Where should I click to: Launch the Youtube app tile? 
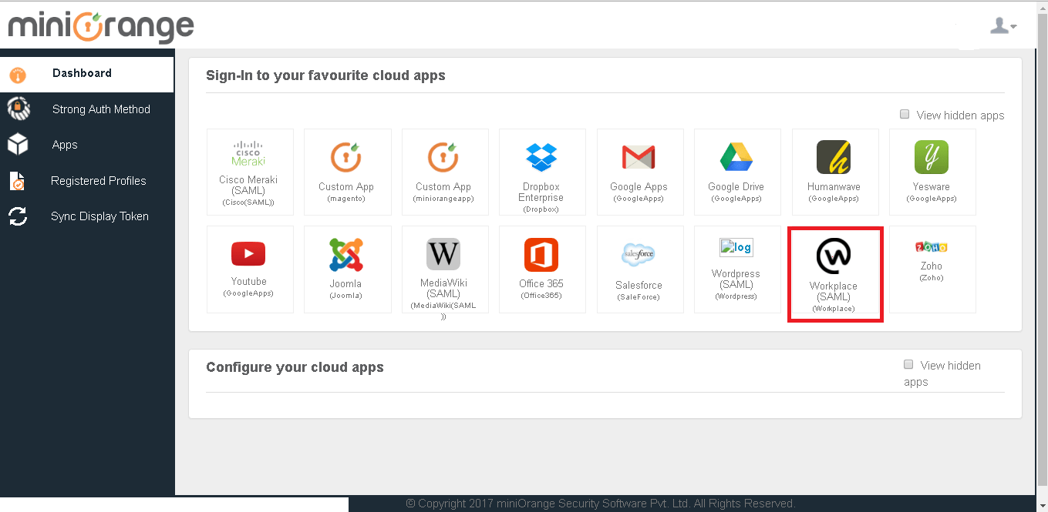click(x=250, y=268)
